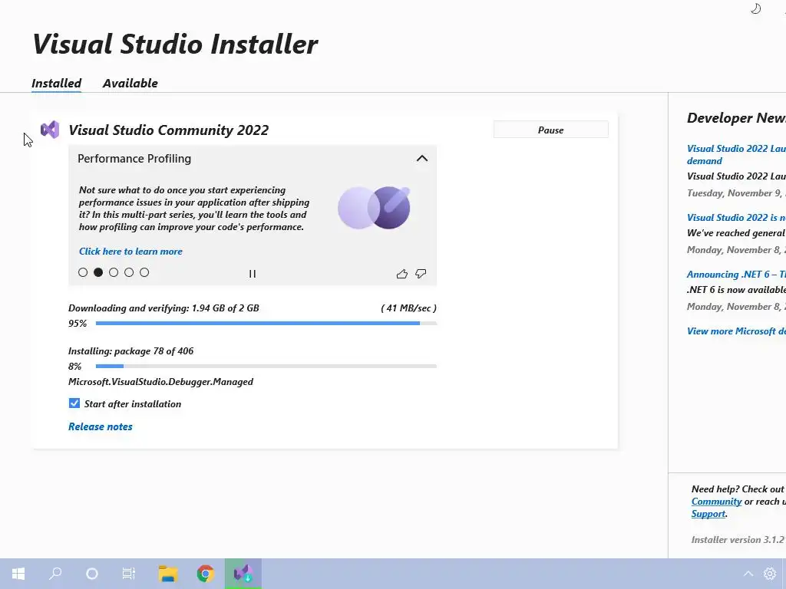Screen dimensions: 786x589
Task: Collapse the Performance Profiling panel
Action: coord(422,158)
